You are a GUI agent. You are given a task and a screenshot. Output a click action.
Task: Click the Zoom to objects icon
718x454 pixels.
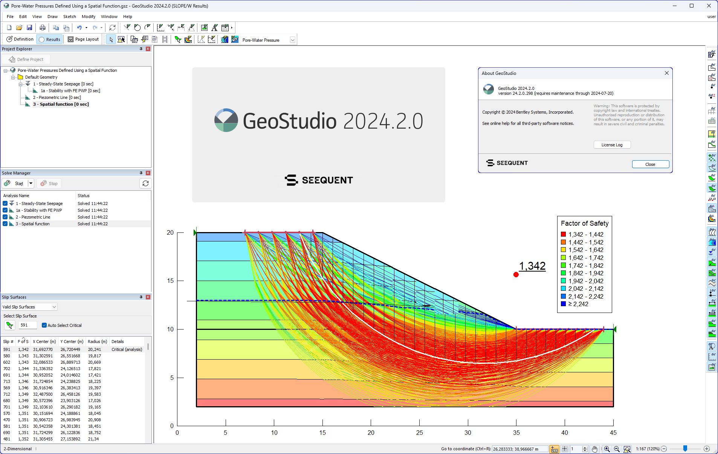click(627, 449)
